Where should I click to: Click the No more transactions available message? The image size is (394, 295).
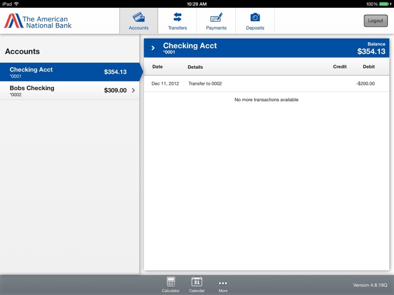266,100
